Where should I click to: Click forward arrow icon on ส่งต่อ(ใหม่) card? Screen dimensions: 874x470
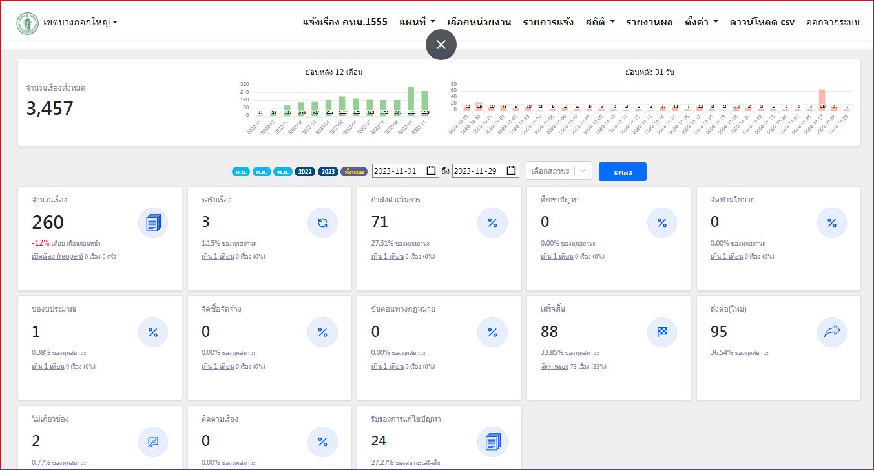(832, 332)
